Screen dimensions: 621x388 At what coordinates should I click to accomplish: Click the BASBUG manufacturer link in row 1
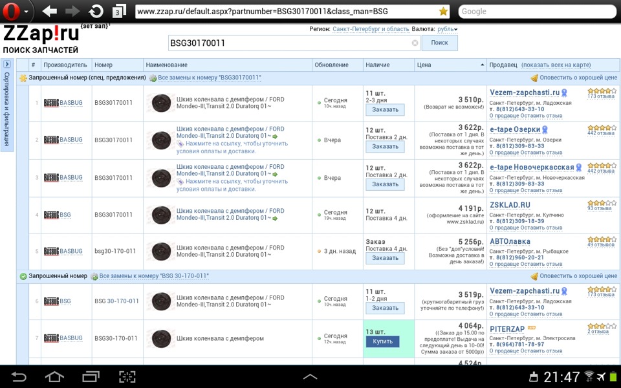coord(71,103)
